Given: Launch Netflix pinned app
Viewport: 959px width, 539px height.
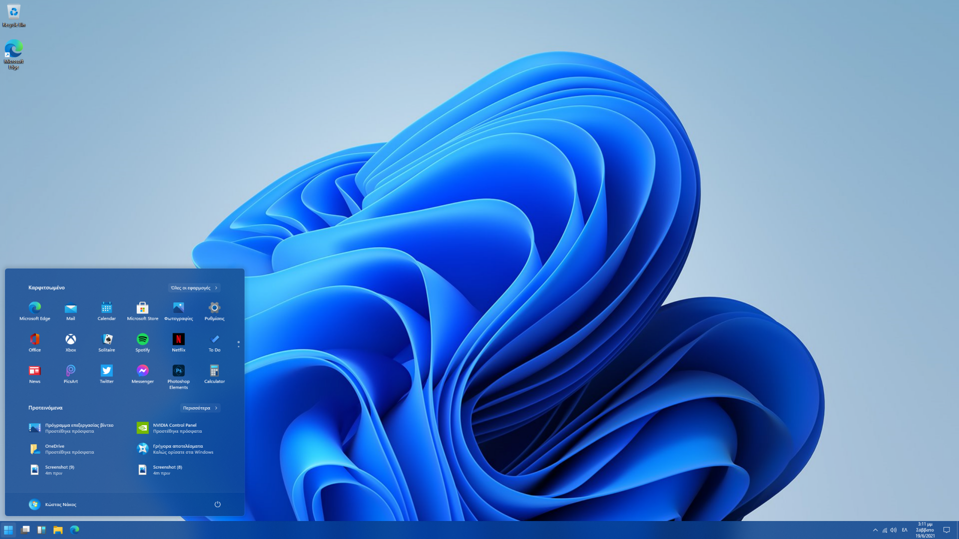Looking at the screenshot, I should [178, 340].
